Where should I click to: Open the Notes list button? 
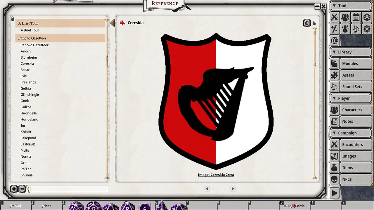tap(356, 121)
